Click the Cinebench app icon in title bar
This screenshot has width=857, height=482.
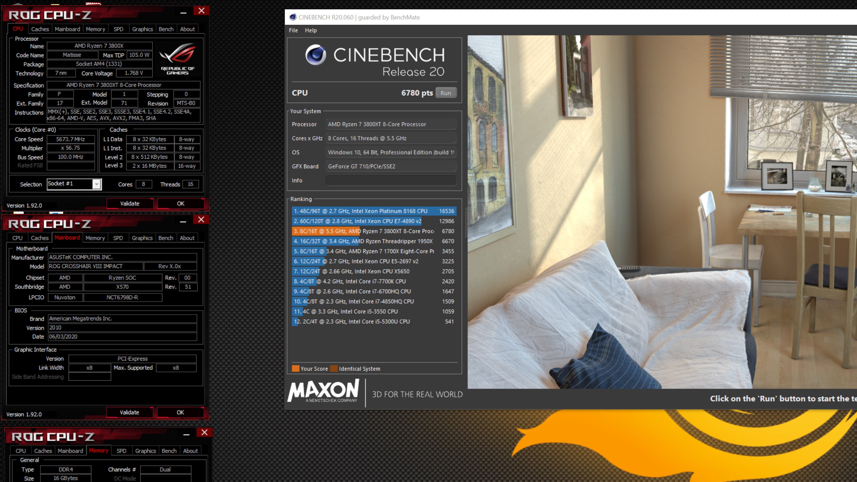(x=293, y=17)
